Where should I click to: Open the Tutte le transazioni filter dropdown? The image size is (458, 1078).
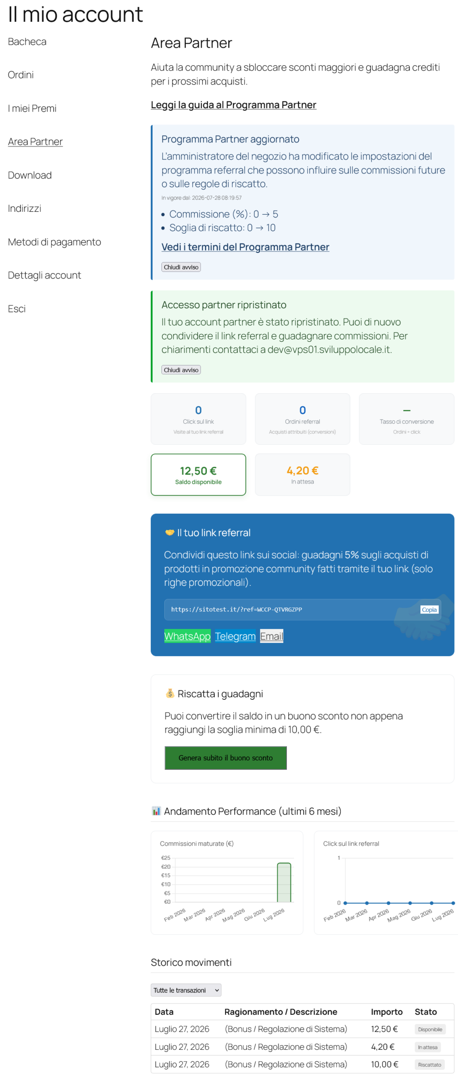tap(186, 990)
